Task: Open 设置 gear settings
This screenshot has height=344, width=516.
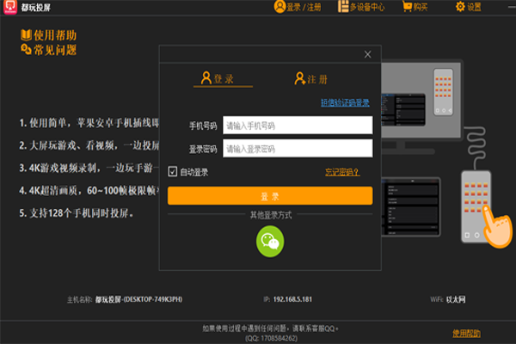Action: (x=469, y=7)
